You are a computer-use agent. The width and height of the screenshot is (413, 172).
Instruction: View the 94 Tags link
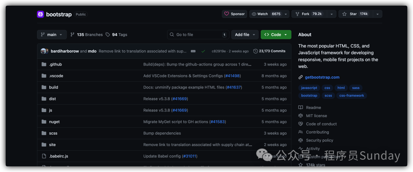[x=117, y=35]
